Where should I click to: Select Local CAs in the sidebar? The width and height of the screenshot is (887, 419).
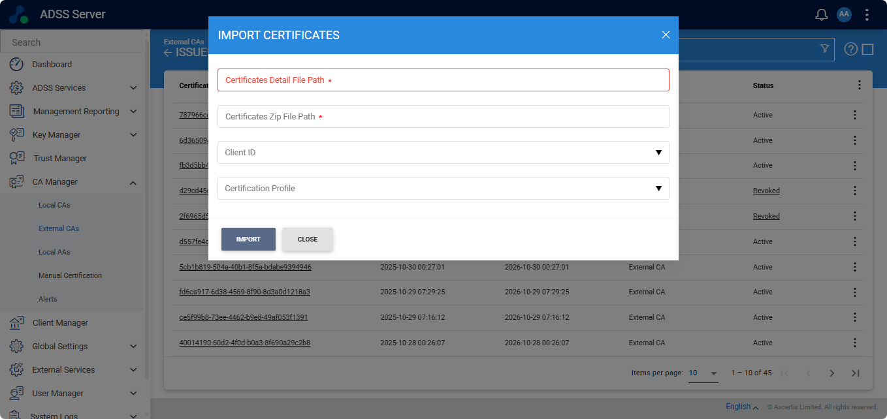[54, 205]
